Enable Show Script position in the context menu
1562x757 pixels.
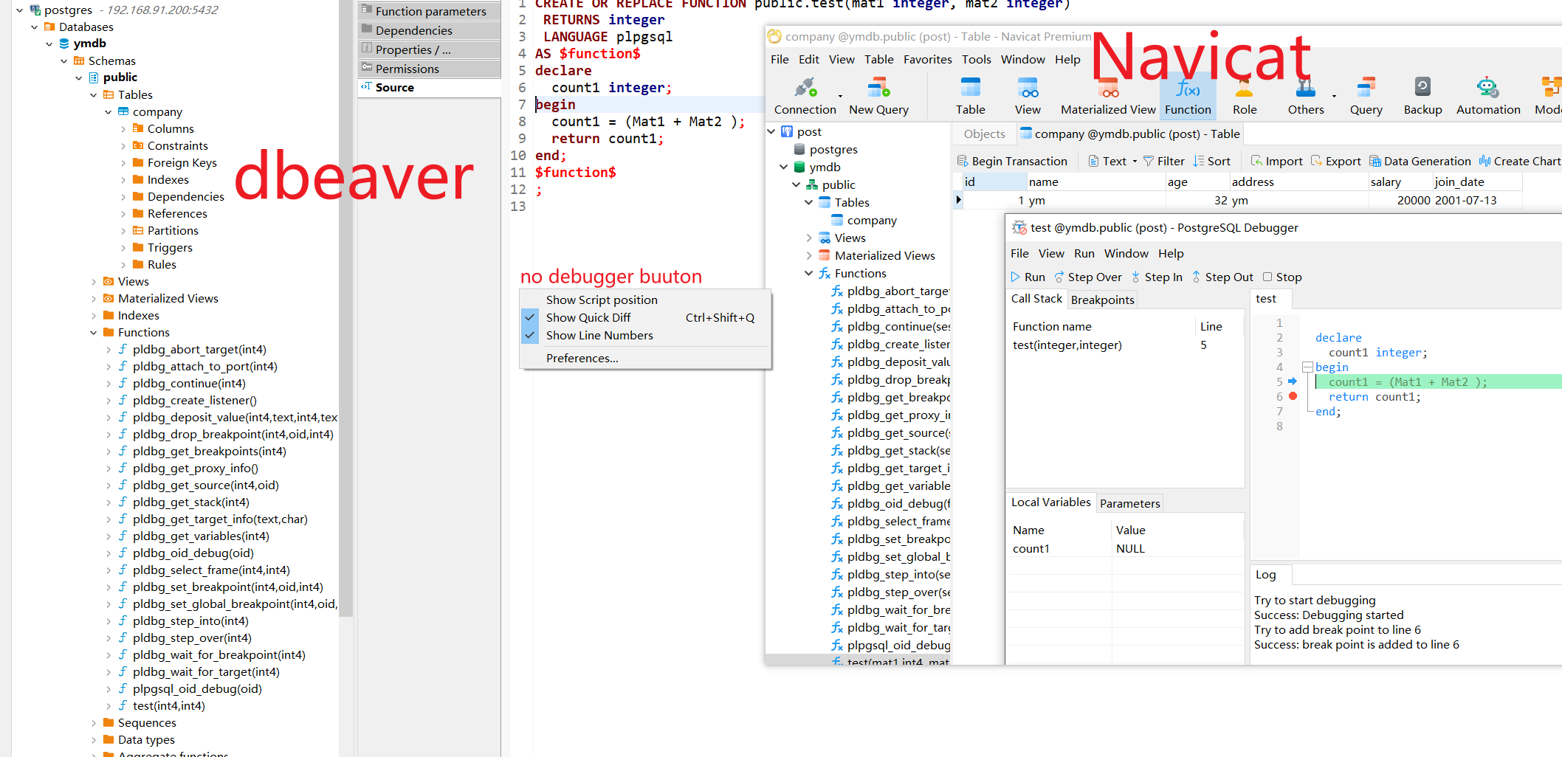coord(602,300)
